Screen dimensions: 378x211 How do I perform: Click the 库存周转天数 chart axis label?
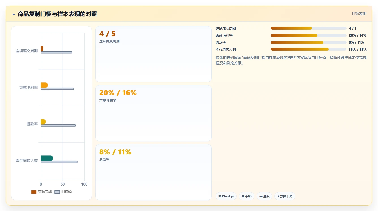click(x=27, y=161)
